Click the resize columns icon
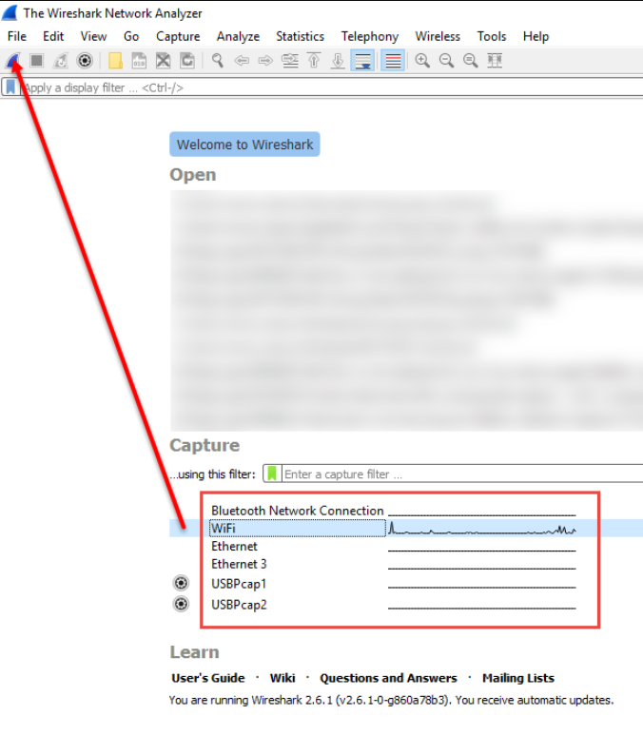This screenshot has width=643, height=735. coord(495,61)
